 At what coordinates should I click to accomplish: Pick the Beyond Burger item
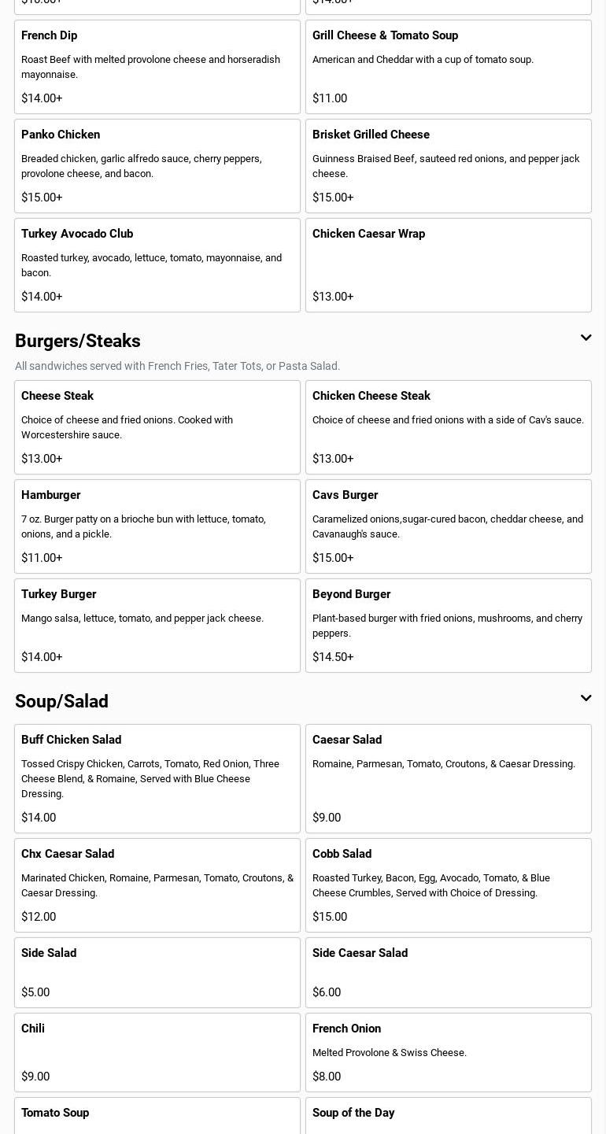point(449,626)
